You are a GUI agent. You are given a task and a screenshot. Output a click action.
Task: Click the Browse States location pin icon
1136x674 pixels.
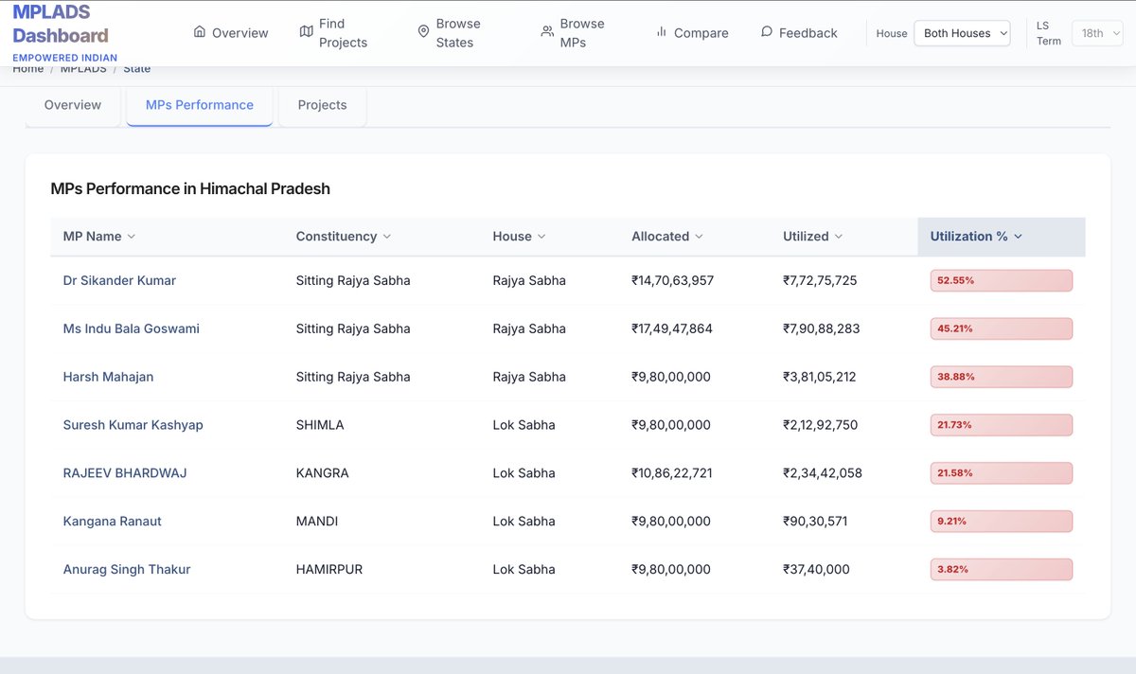tap(423, 32)
